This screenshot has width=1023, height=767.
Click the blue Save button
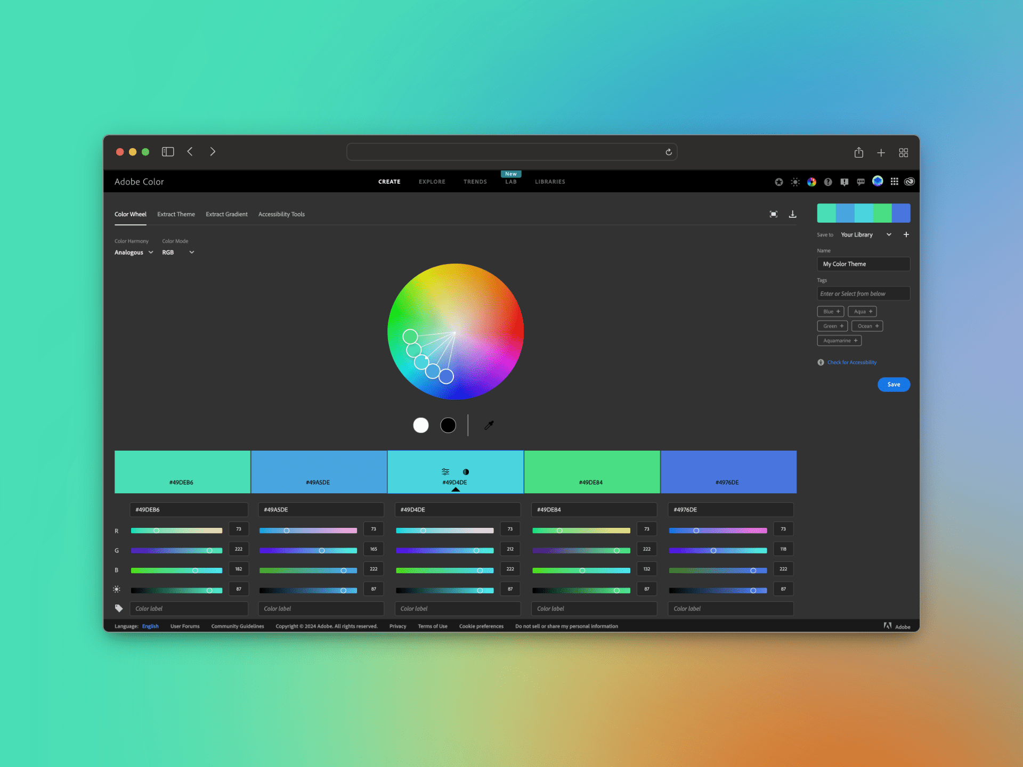pos(894,385)
